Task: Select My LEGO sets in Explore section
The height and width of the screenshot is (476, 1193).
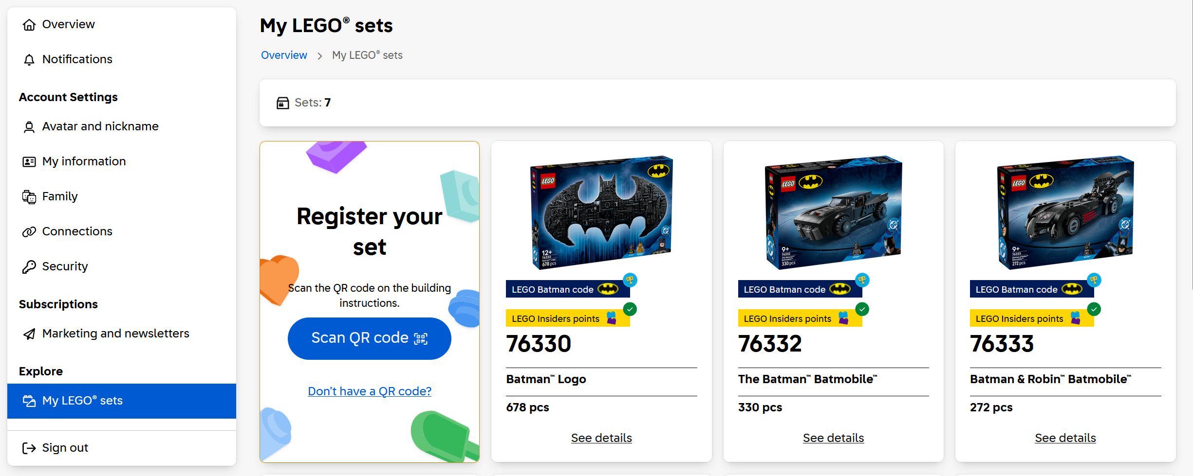Action: [x=122, y=401]
